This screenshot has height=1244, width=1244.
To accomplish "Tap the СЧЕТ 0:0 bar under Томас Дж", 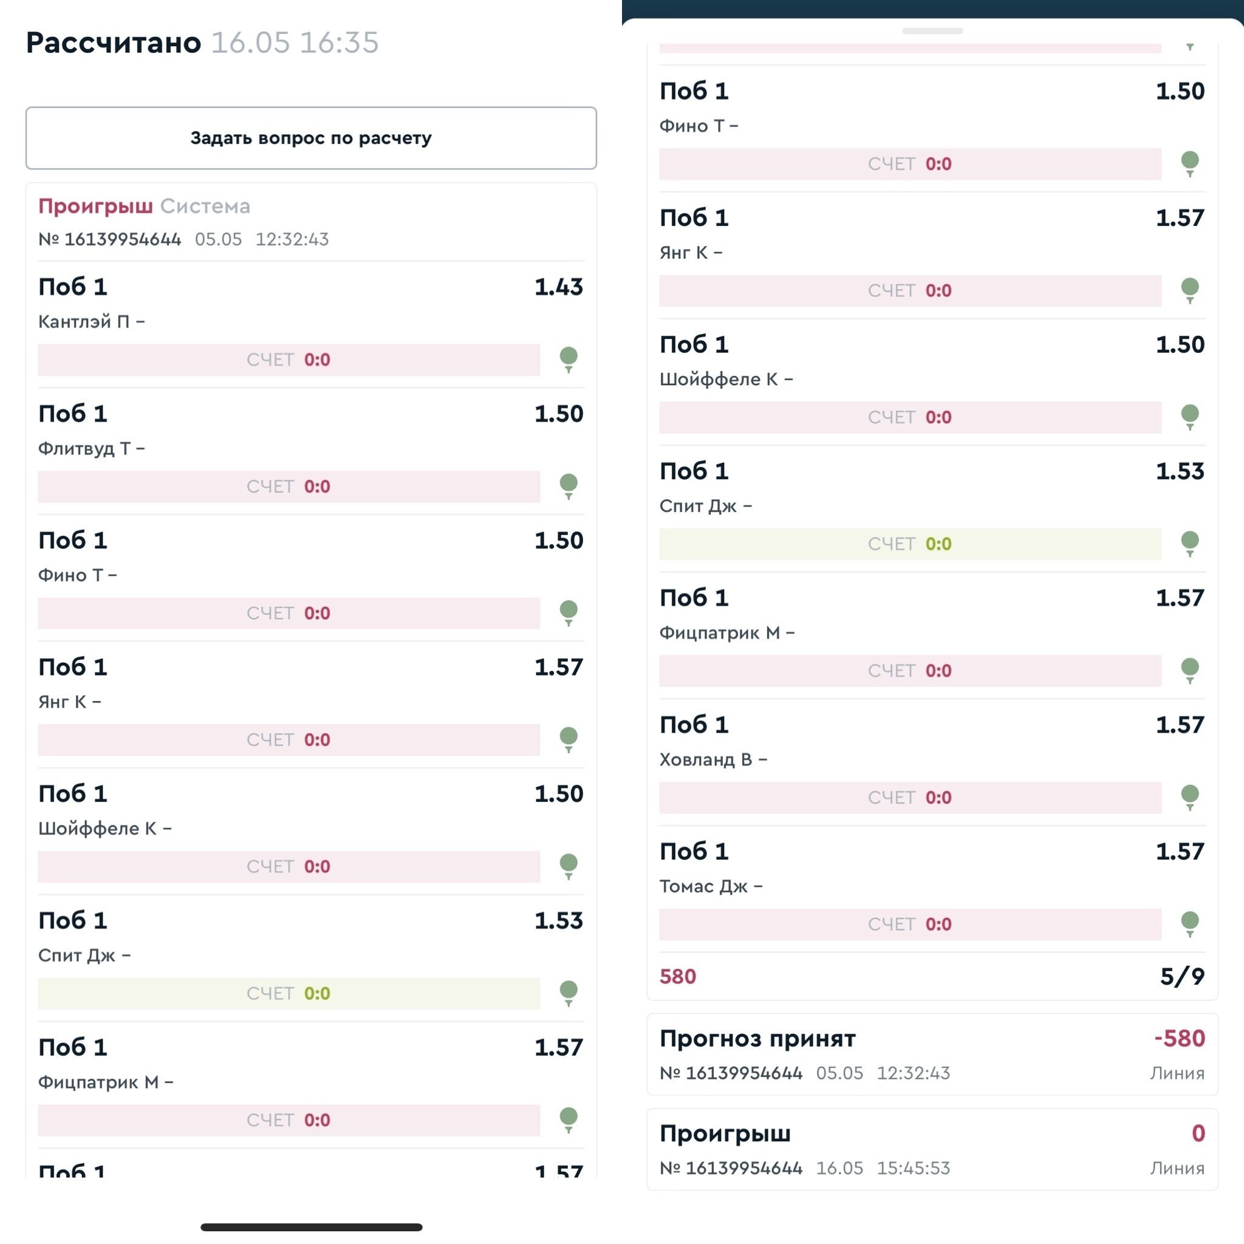I will pyautogui.click(x=909, y=924).
